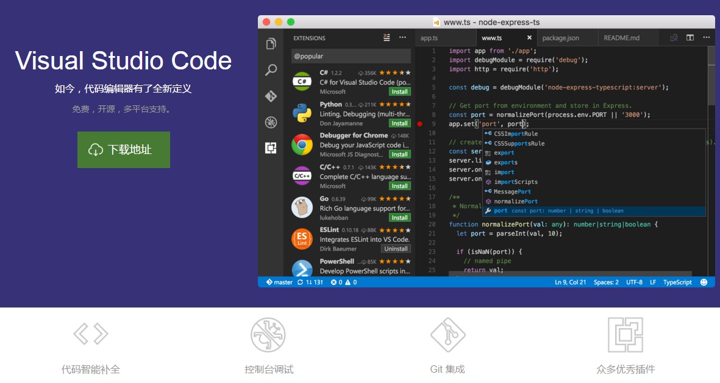Select the Extensions icon in activity bar
Image resolution: width=720 pixels, height=383 pixels.
pos(271,148)
